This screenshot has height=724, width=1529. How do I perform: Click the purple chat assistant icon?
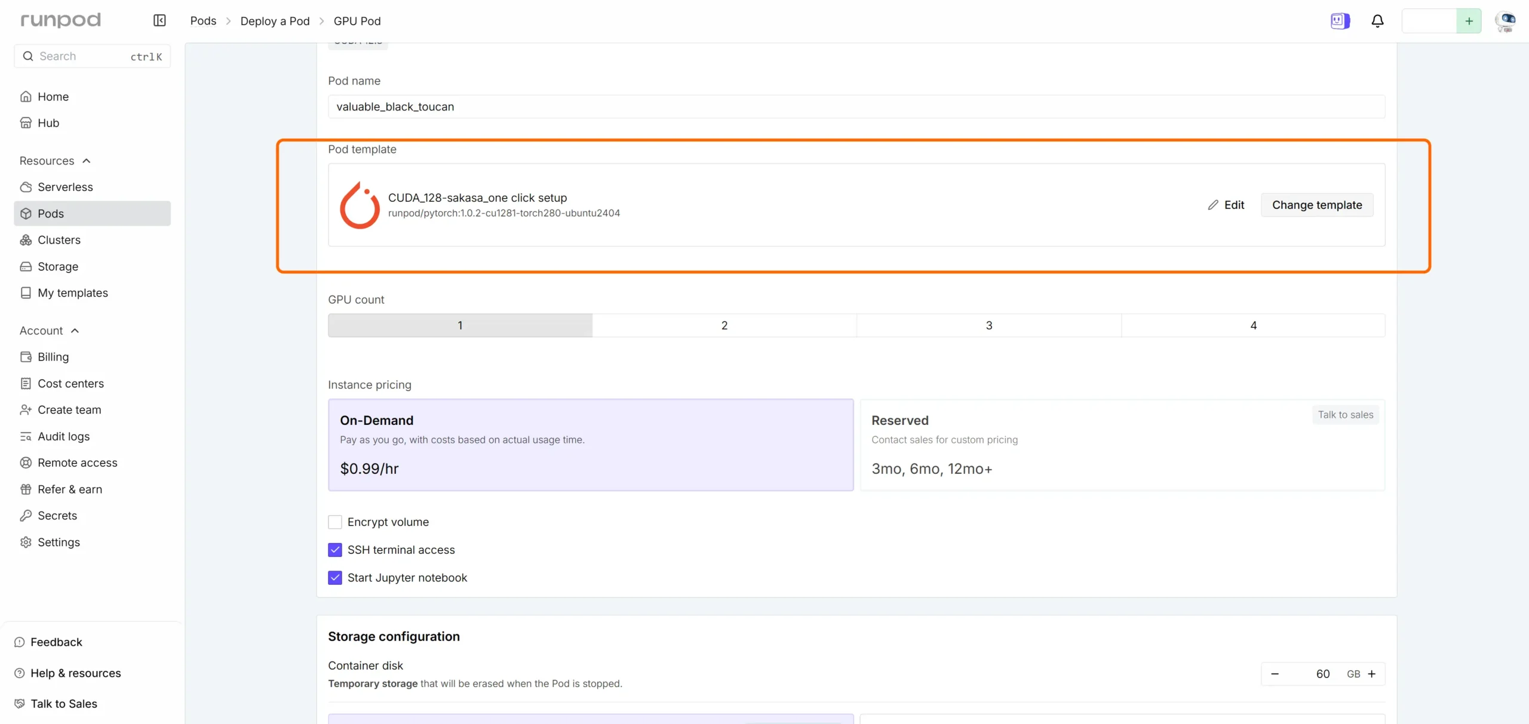click(x=1340, y=21)
